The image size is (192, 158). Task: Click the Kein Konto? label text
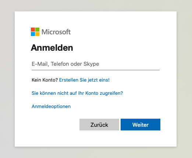45,80
